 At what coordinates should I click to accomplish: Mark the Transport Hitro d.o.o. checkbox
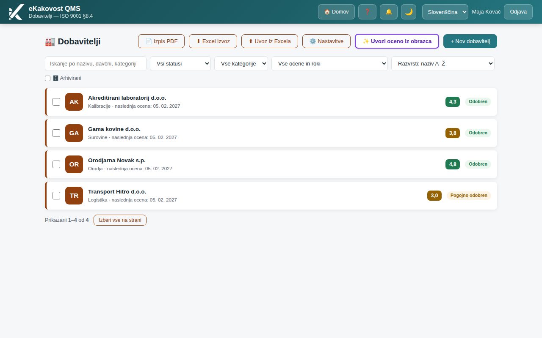point(56,196)
